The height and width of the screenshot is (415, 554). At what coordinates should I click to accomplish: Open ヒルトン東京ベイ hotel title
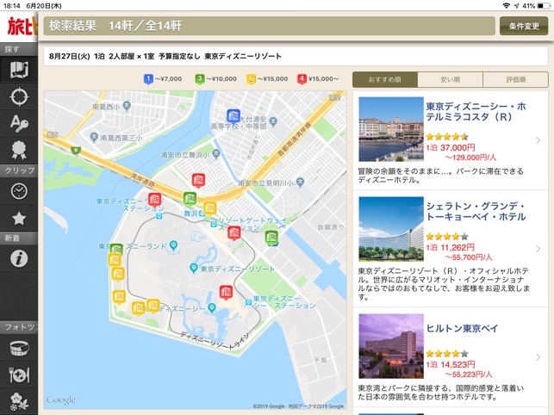(462, 328)
